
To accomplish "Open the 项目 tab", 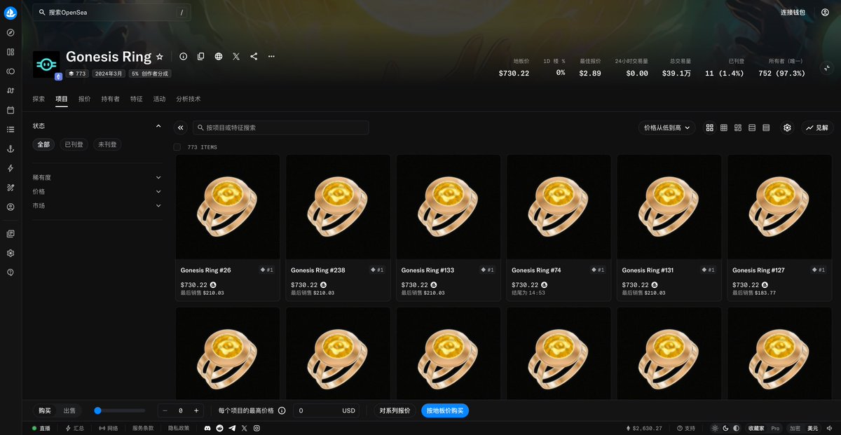I will (62, 99).
